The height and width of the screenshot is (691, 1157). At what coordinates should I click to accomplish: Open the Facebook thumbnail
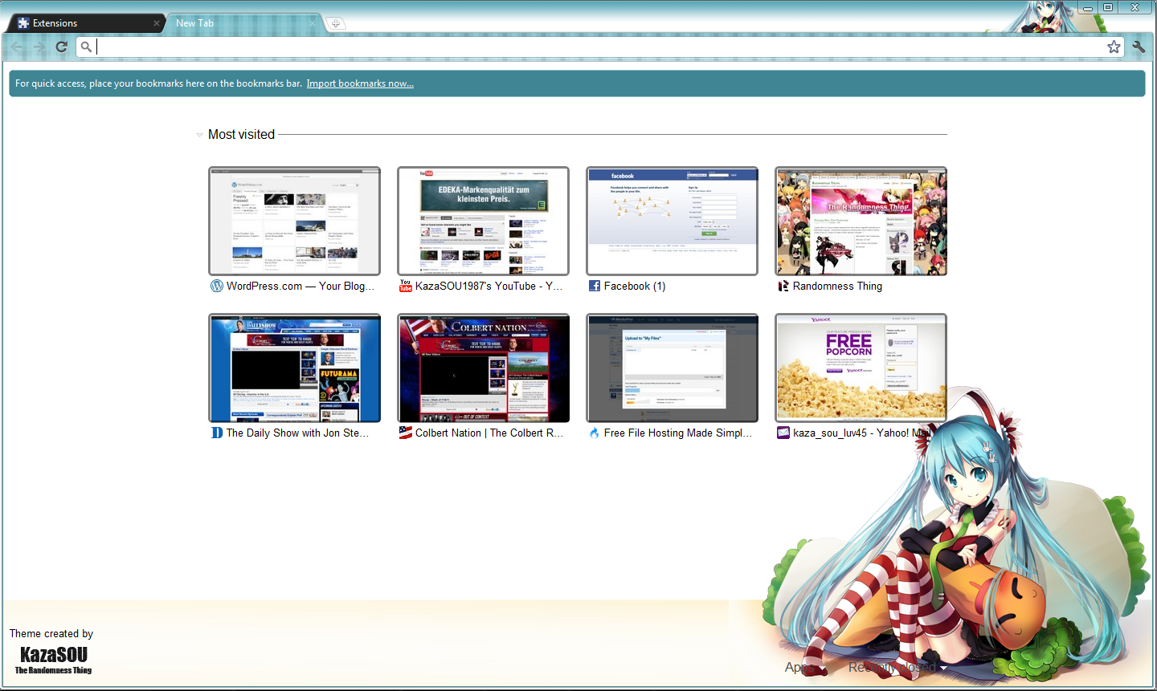672,221
